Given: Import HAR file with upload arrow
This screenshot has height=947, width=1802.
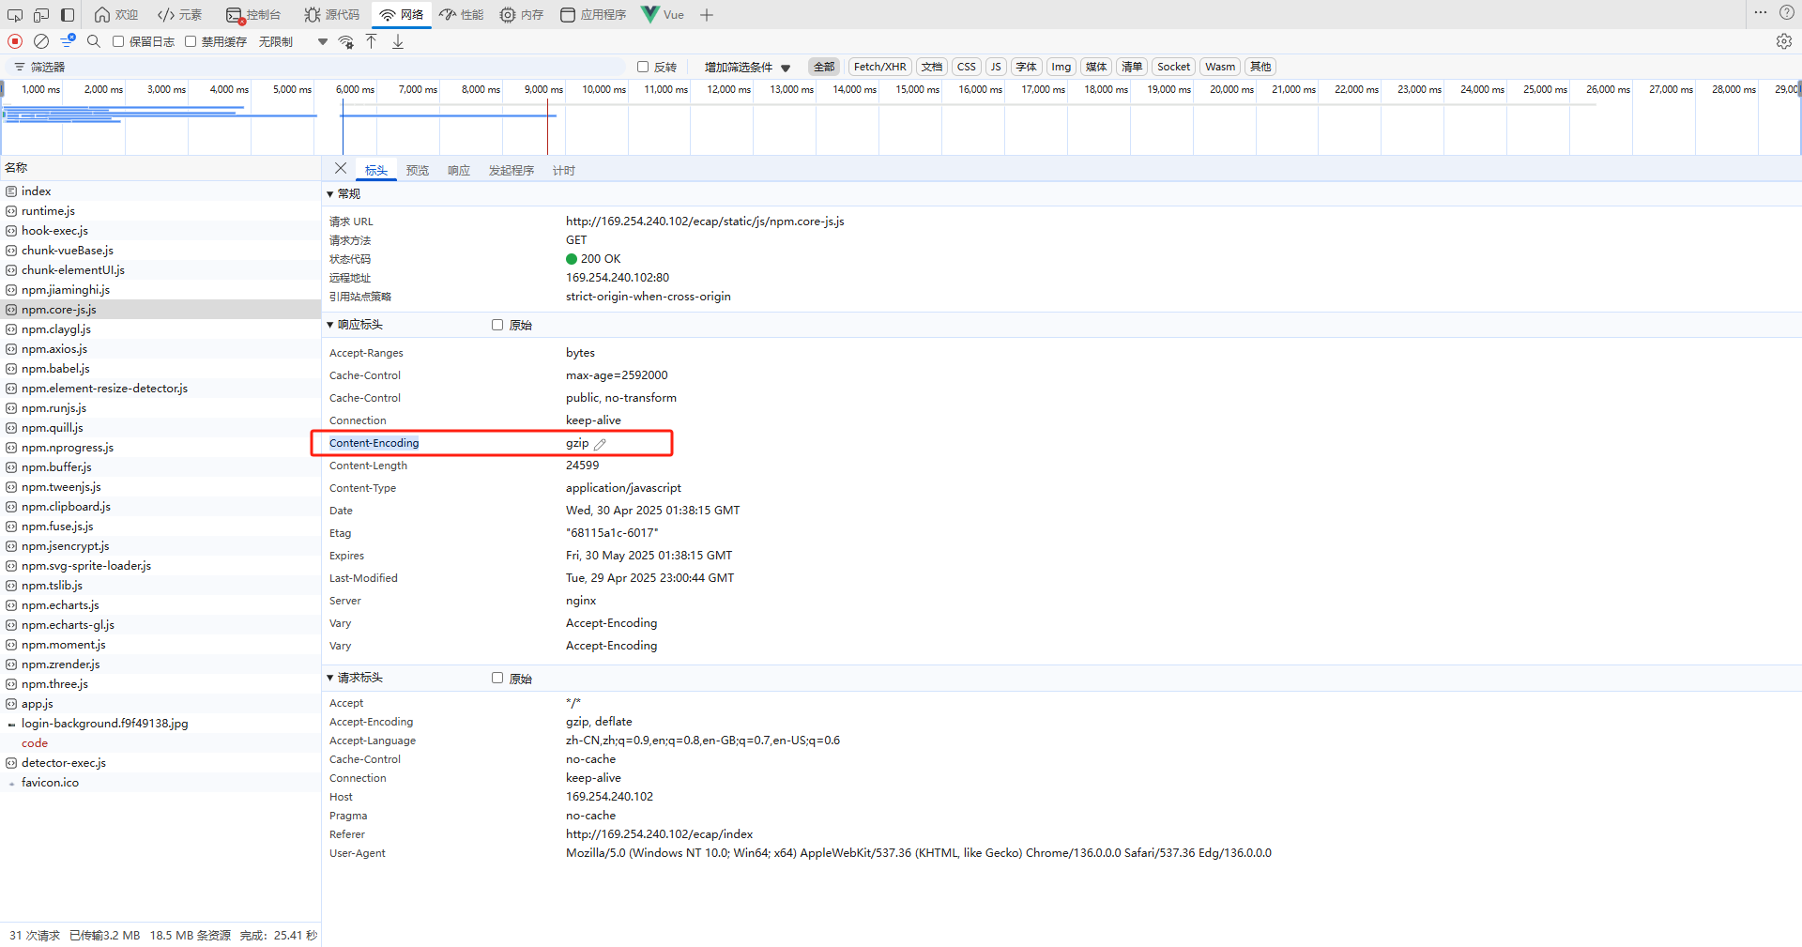Looking at the screenshot, I should [372, 41].
